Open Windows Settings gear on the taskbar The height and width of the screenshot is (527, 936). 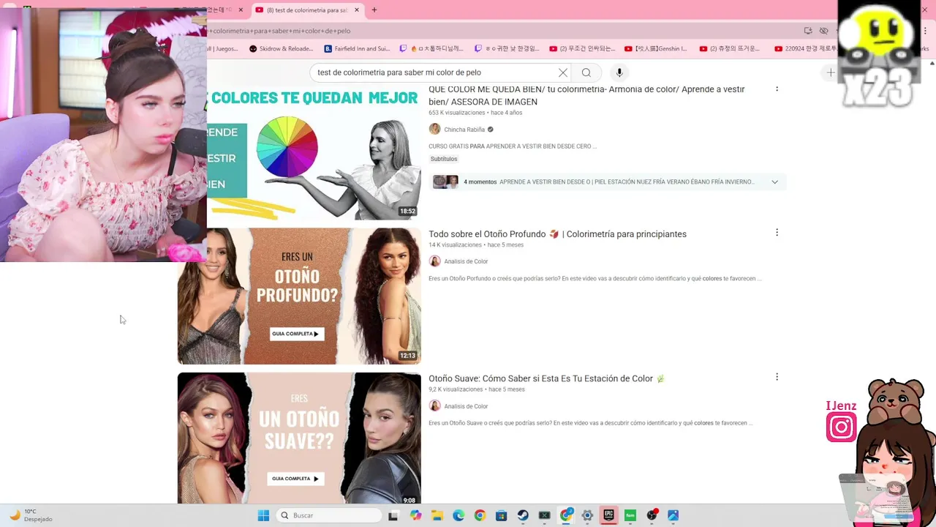[x=587, y=515]
